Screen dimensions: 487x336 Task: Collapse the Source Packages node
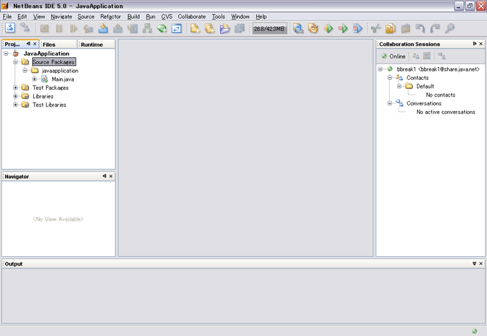point(15,62)
